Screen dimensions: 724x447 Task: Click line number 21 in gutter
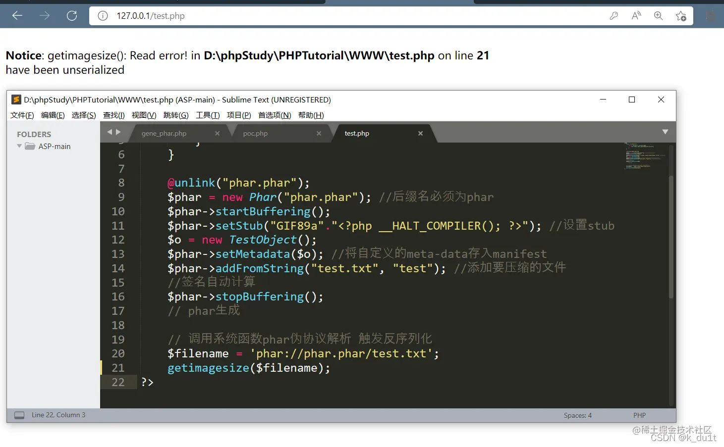pyautogui.click(x=118, y=368)
